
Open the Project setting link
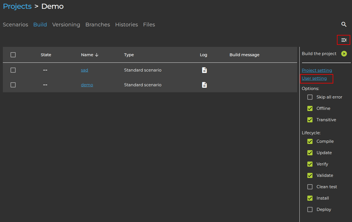point(317,70)
